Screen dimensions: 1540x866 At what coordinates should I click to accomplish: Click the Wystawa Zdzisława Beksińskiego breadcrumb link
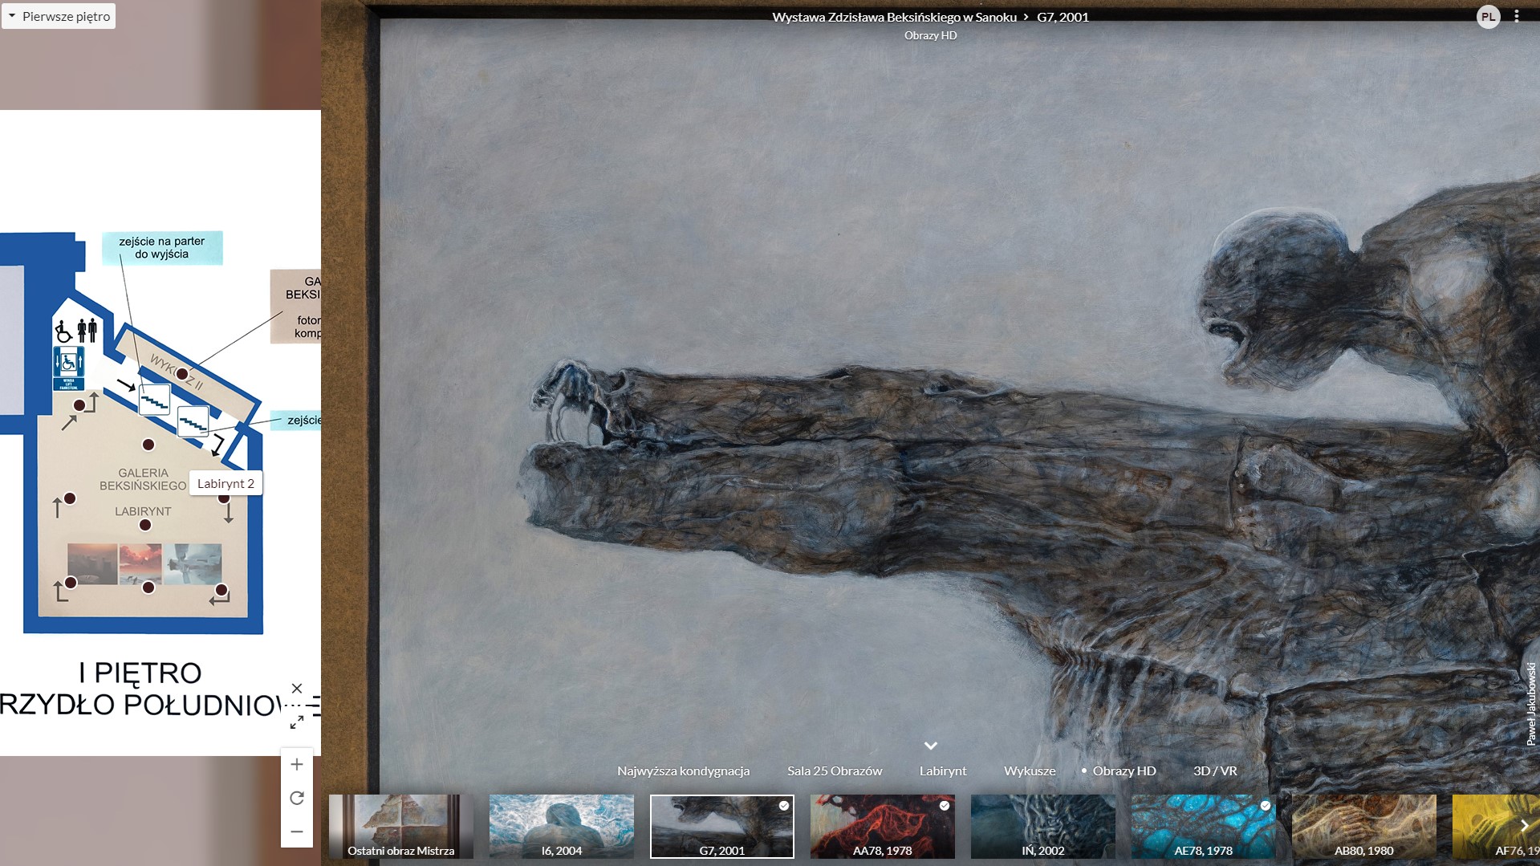click(x=894, y=17)
